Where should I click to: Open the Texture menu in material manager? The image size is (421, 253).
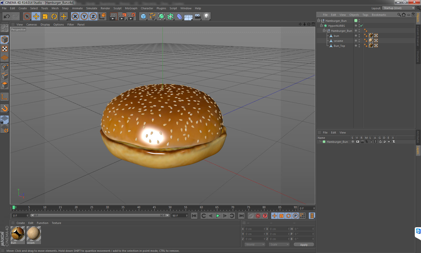click(56, 223)
